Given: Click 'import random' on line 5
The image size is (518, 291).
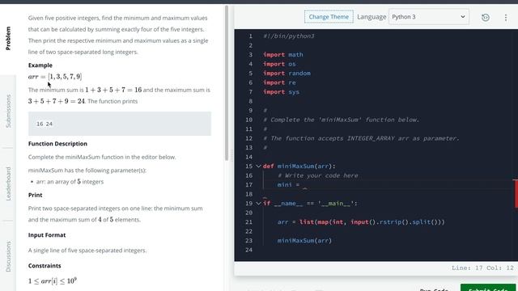Looking at the screenshot, I should [287, 74].
